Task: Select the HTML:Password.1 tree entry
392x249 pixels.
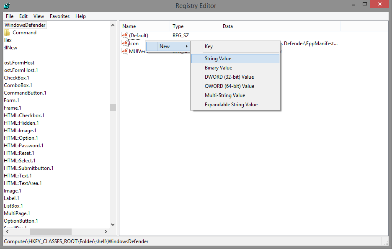Action: tap(24, 146)
